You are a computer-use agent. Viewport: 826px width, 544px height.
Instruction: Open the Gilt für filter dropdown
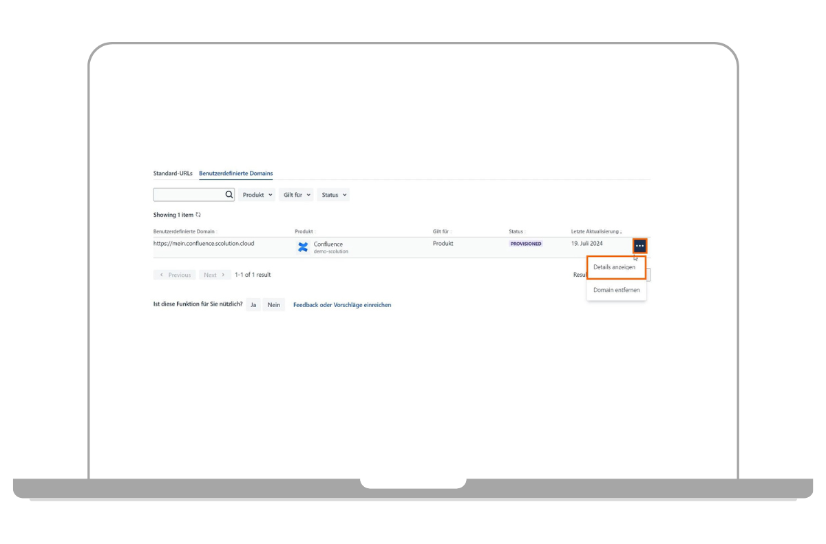(x=296, y=194)
